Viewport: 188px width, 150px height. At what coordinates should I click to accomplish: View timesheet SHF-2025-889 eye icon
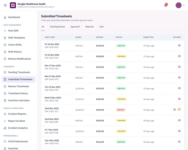tap(179, 120)
